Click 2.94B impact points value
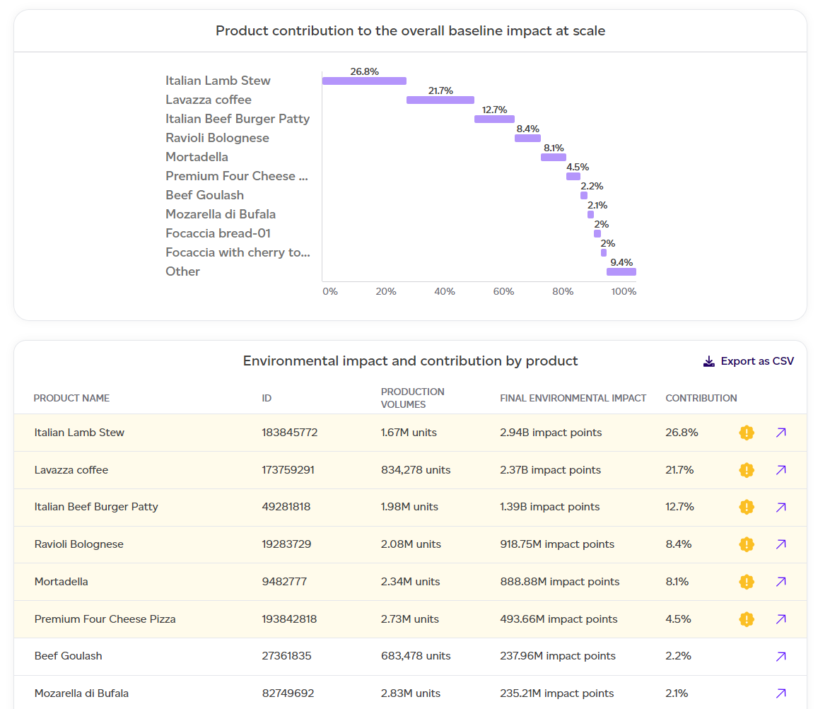The image size is (830, 709). coord(551,433)
